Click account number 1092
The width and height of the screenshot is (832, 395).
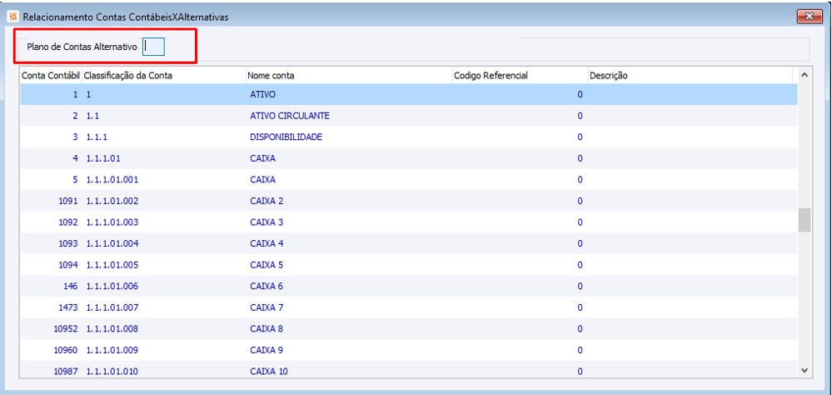68,222
